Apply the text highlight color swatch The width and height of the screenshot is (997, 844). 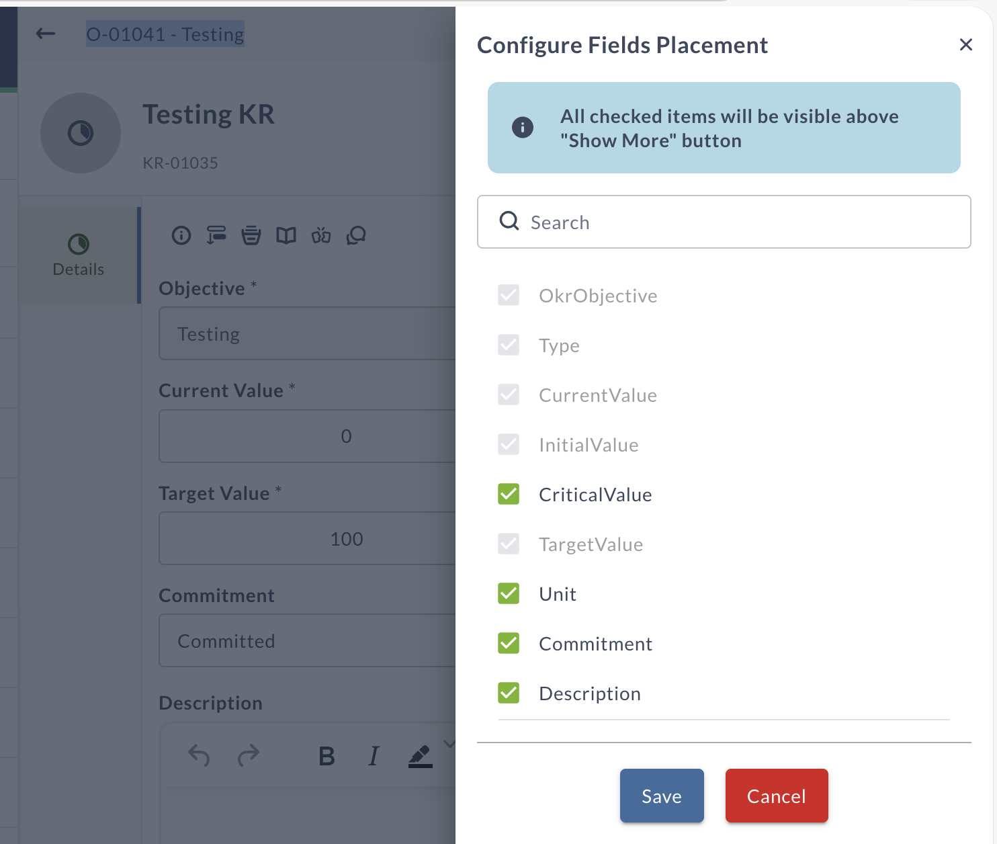(x=420, y=755)
